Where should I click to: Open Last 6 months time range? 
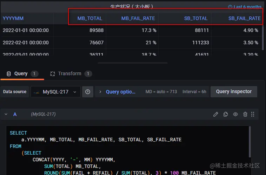(245, 7)
